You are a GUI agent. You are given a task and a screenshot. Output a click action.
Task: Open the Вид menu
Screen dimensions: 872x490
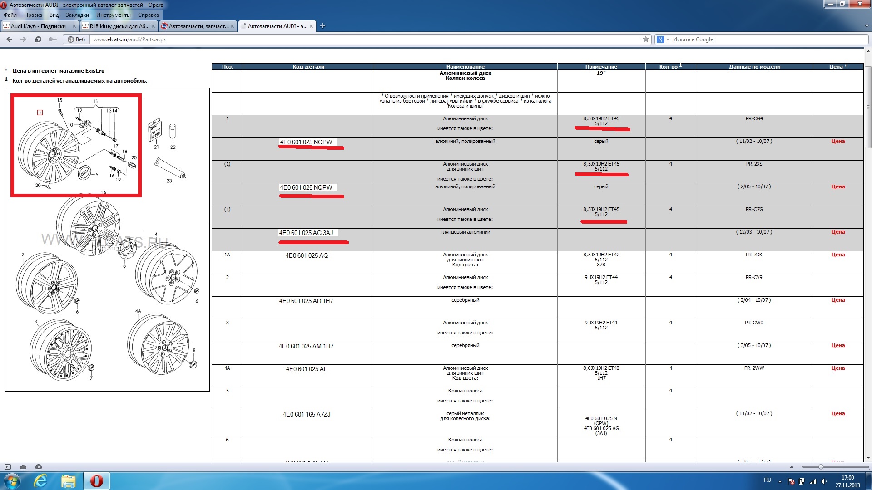(x=54, y=15)
